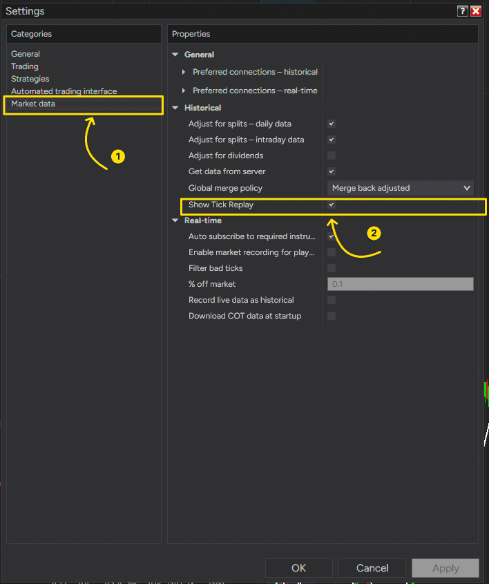Viewport: 489px width, 584px height.
Task: Click the Apply button
Action: coord(445,568)
